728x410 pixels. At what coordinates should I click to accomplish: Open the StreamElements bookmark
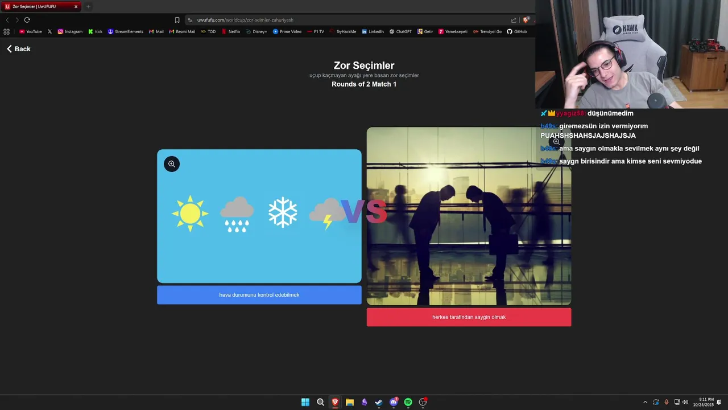[x=125, y=32]
